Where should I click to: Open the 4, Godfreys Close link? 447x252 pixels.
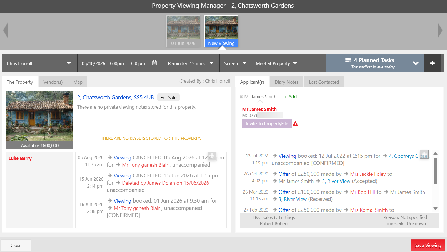click(x=408, y=156)
